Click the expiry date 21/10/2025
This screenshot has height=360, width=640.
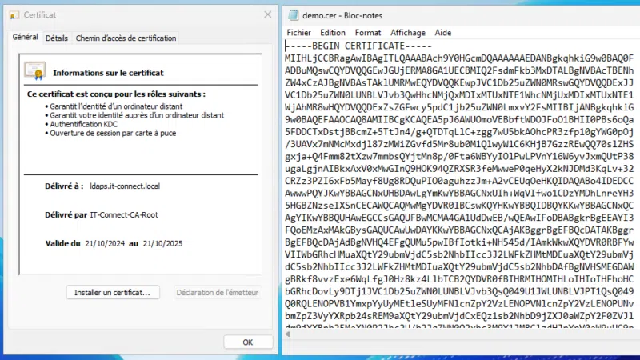162,244
